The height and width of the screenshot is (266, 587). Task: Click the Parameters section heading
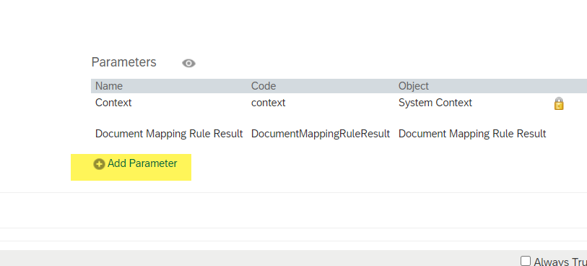tap(124, 62)
